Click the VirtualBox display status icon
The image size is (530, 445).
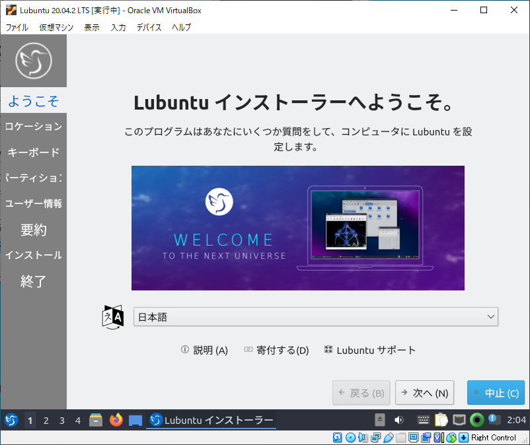click(414, 438)
